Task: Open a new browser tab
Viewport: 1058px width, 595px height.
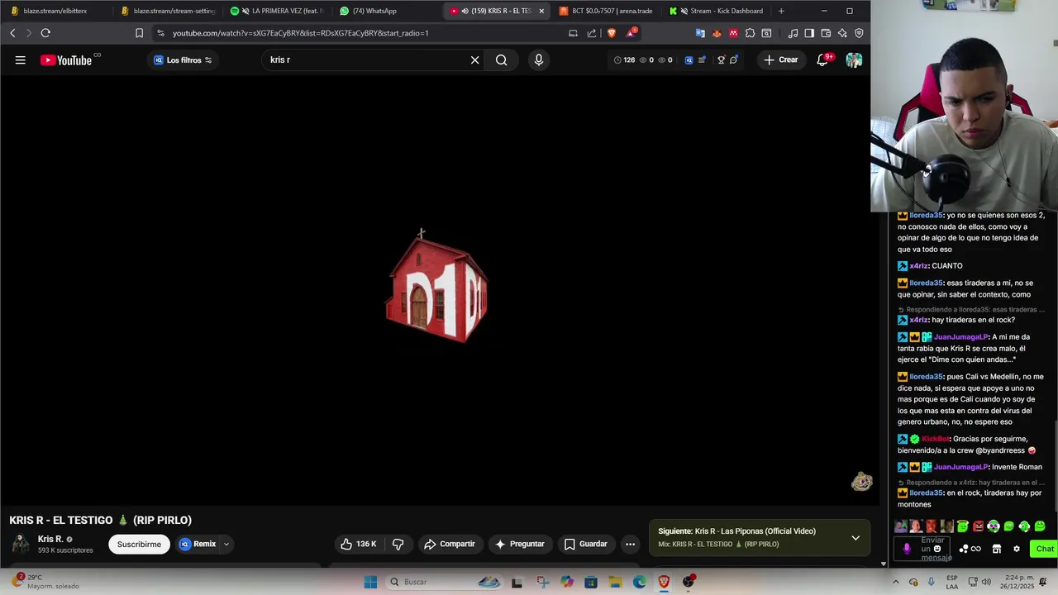Action: click(781, 11)
